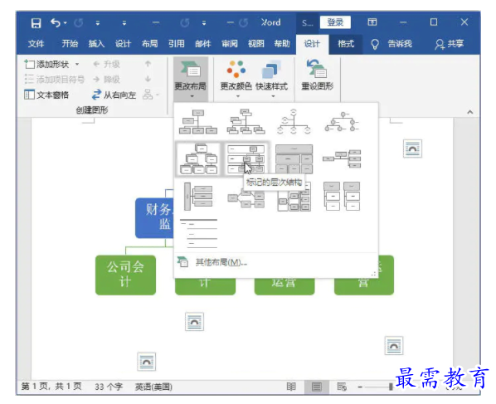Select the Organization Chart layout thumbnail

click(198, 121)
